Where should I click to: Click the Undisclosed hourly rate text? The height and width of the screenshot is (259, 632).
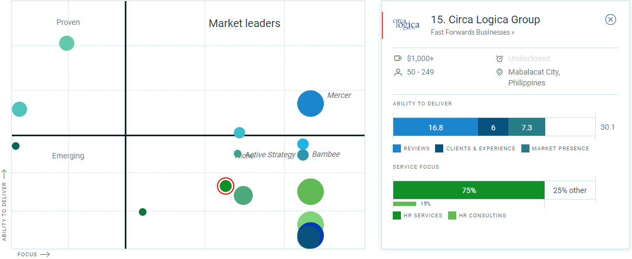pos(529,58)
